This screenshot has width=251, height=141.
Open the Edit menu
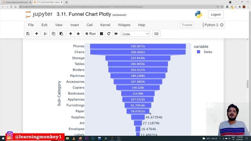[44, 25]
